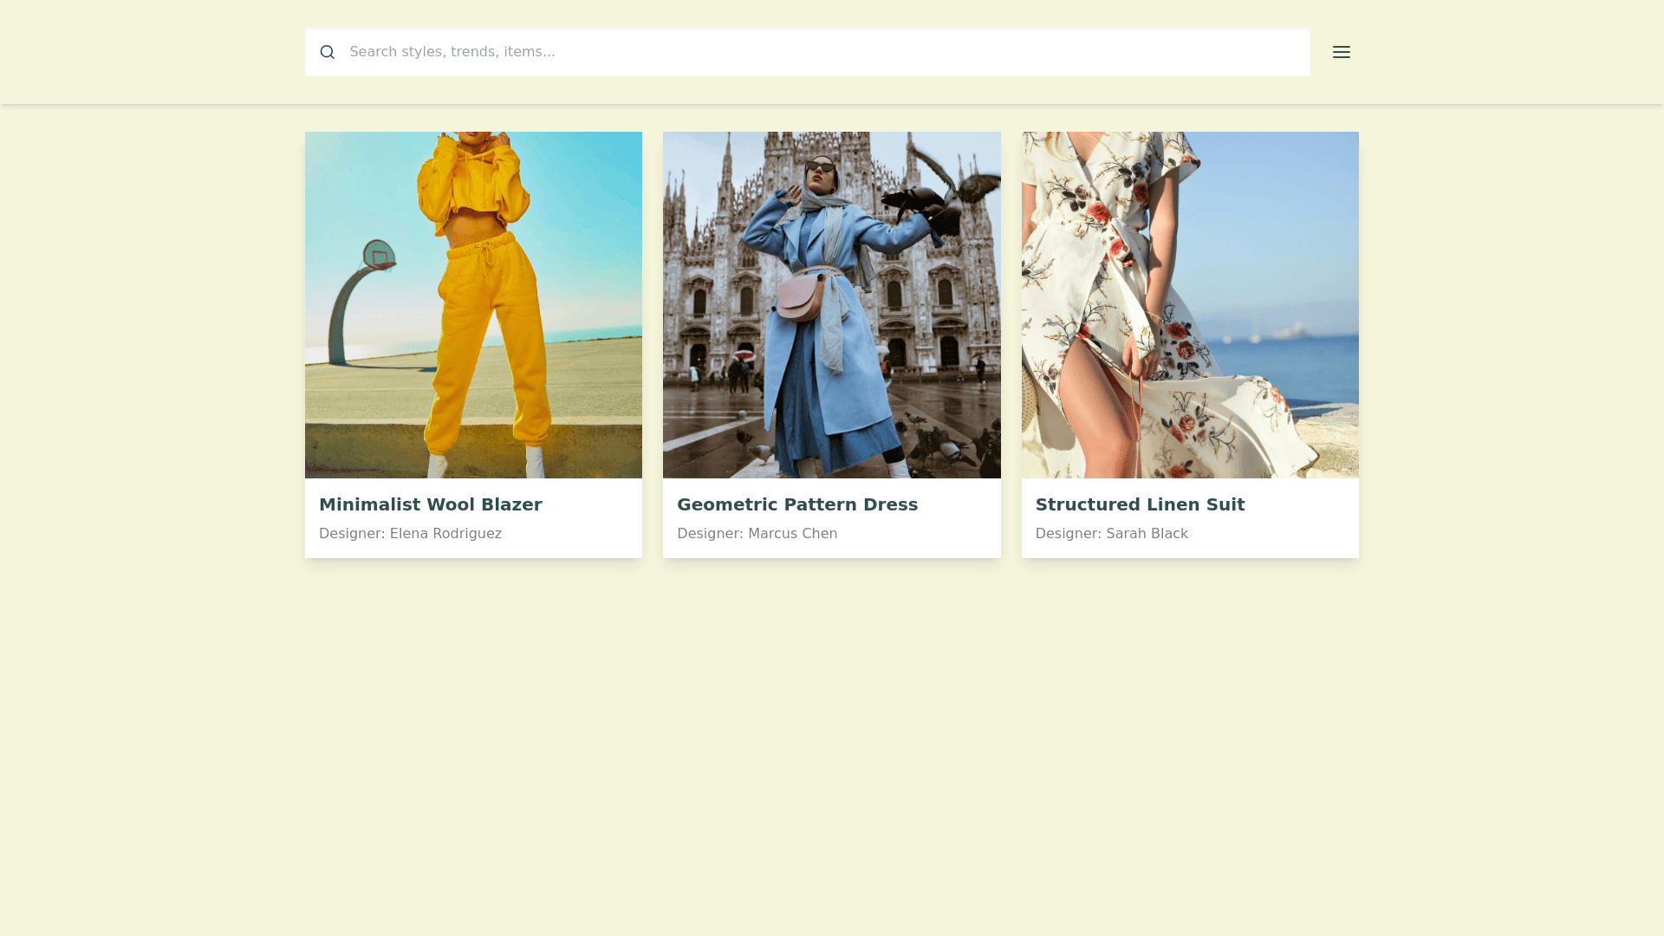Select Designer: Sarah Black text
The width and height of the screenshot is (1664, 936).
click(1111, 534)
